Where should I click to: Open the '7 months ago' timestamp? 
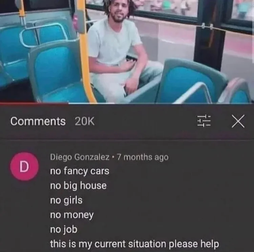click(x=143, y=157)
